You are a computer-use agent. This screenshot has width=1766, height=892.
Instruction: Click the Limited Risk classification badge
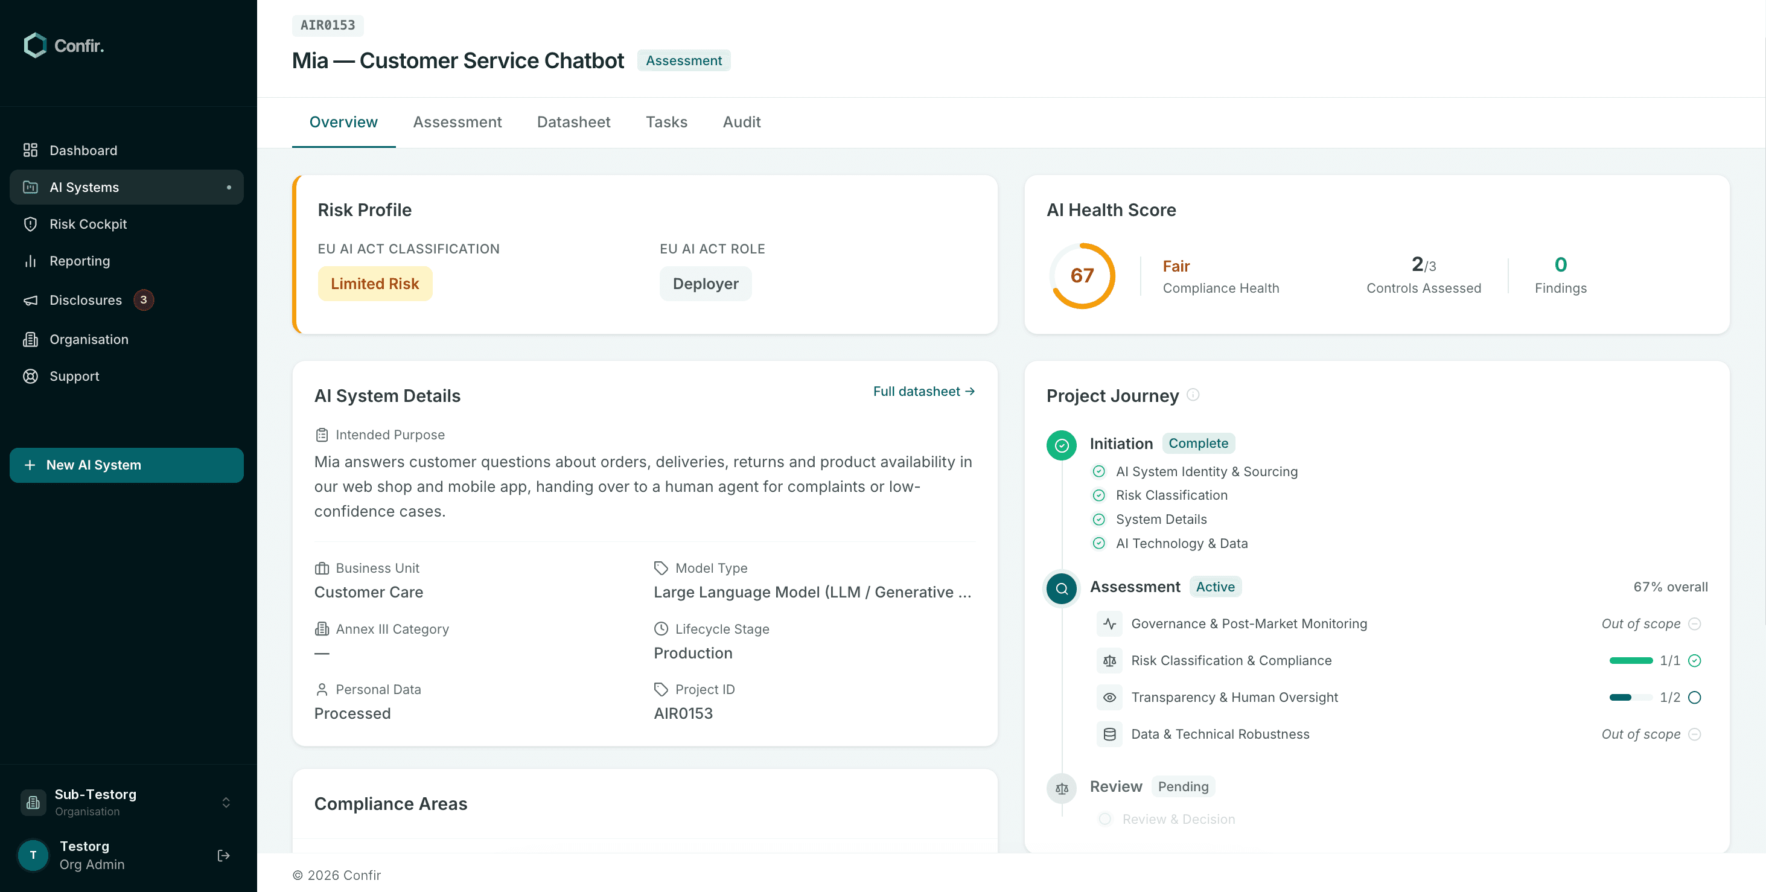pyautogui.click(x=375, y=284)
